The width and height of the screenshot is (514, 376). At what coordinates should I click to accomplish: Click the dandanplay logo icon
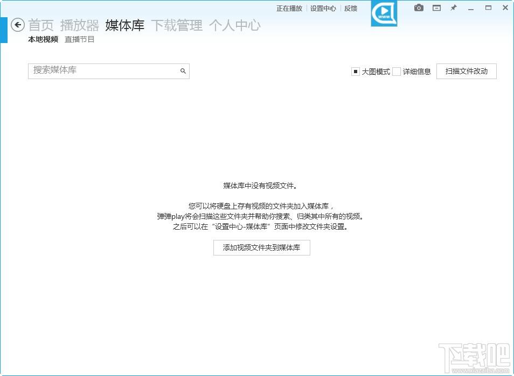(x=384, y=13)
